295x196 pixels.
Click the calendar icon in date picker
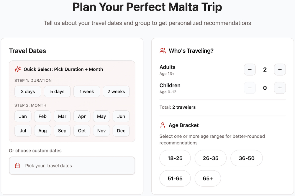click(17, 166)
